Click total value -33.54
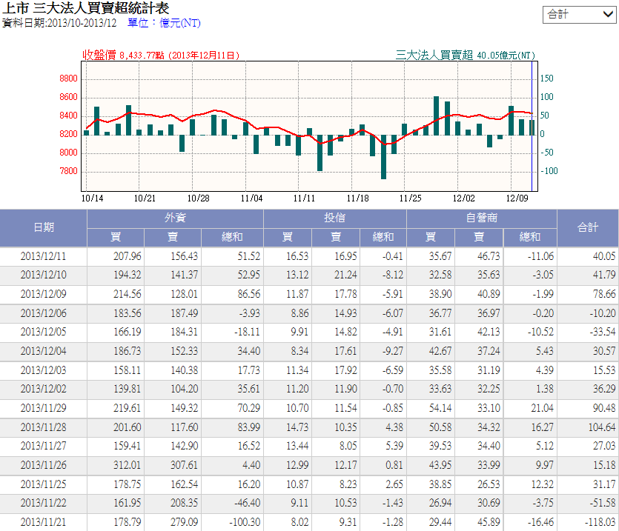Screen dimensions: 619x531 [x=603, y=333]
